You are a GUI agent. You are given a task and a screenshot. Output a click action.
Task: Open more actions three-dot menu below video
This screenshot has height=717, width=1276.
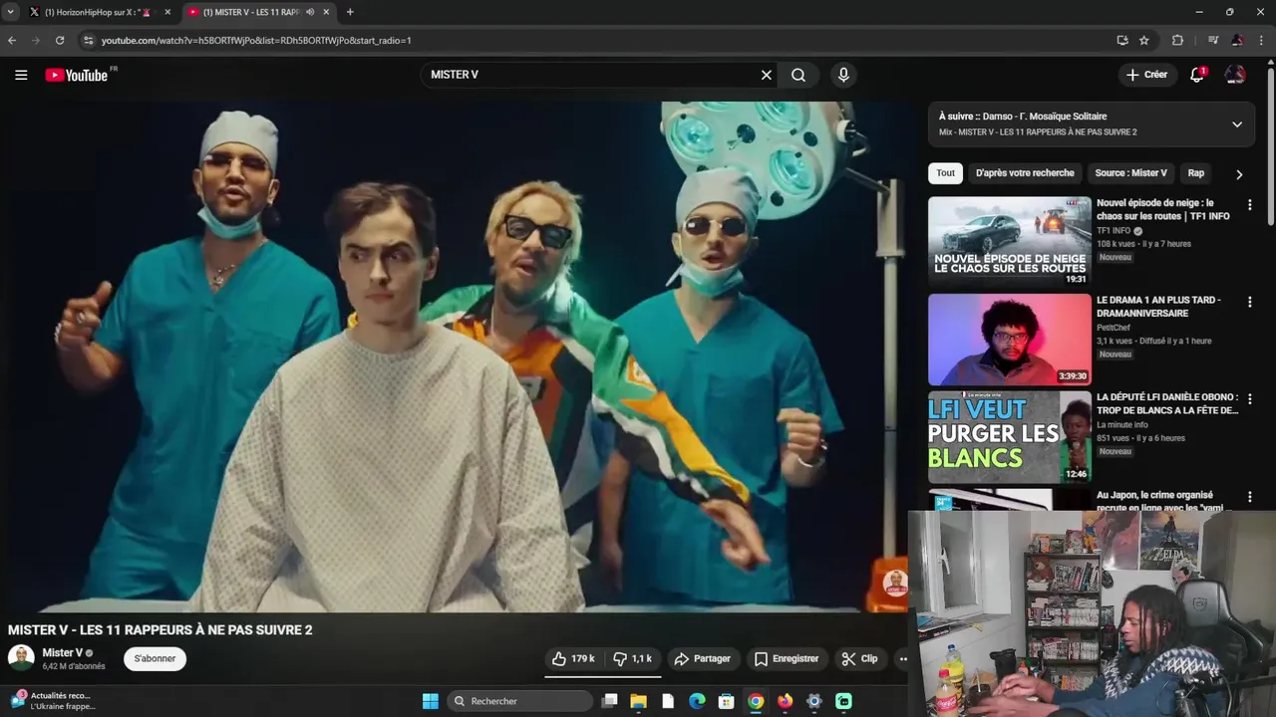[x=903, y=658]
